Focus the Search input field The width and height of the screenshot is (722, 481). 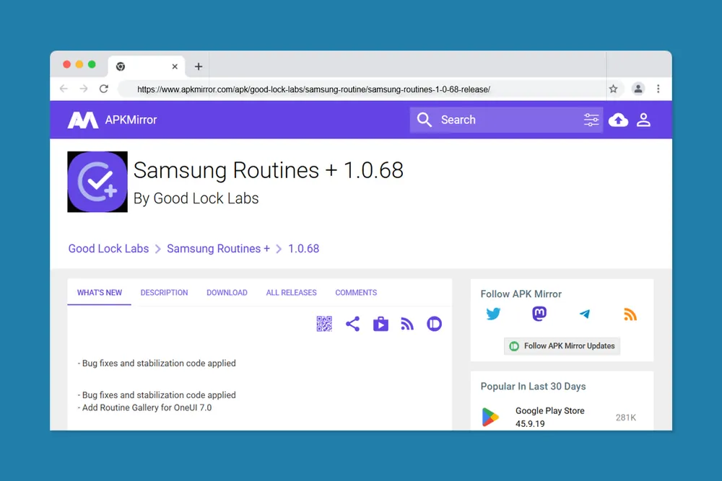click(x=507, y=120)
